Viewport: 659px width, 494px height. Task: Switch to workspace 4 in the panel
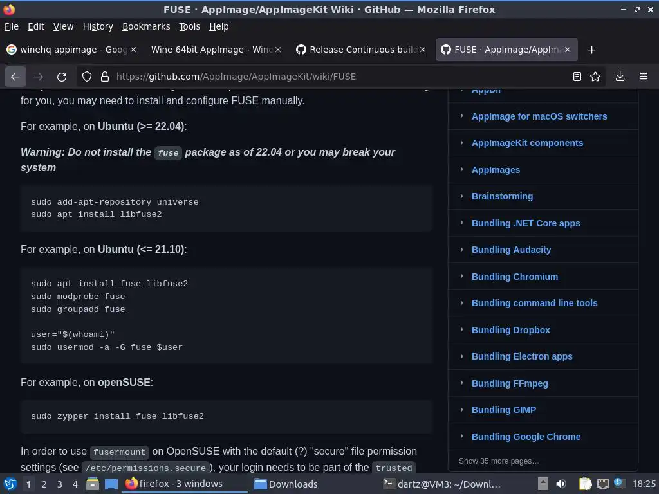pos(75,484)
